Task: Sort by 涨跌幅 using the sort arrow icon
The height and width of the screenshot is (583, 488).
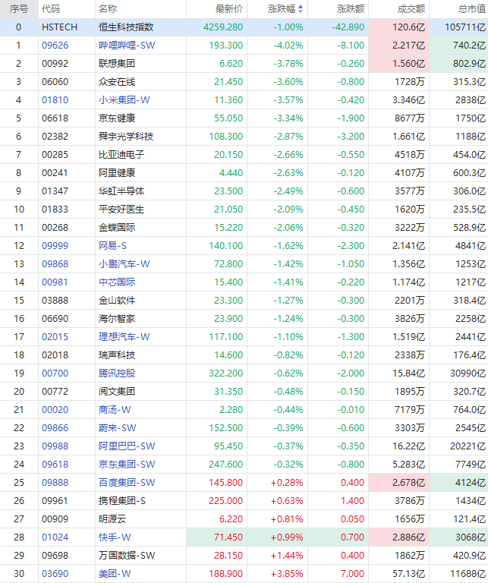Action: [x=301, y=9]
